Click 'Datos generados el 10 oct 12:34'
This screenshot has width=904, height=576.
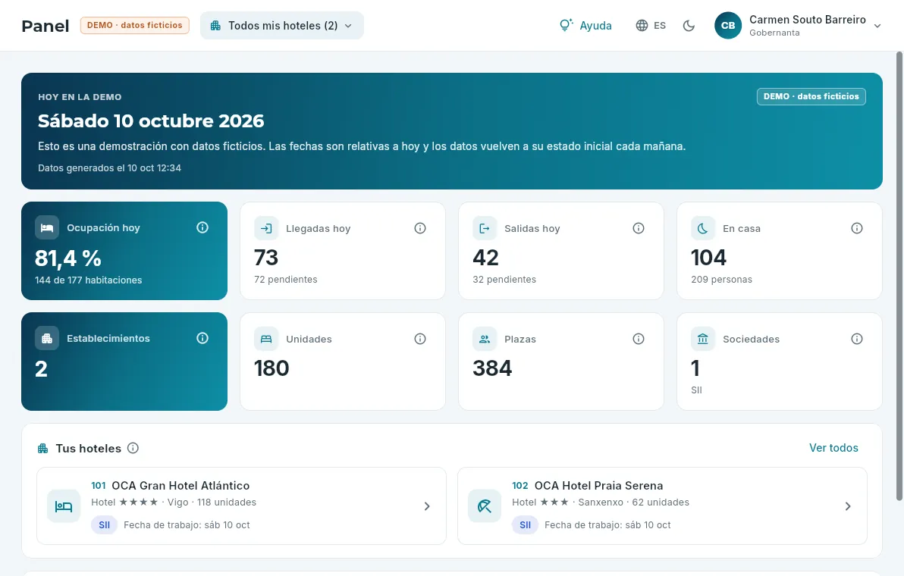coord(109,168)
